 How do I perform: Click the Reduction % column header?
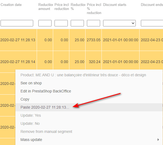[x=77, y=7]
